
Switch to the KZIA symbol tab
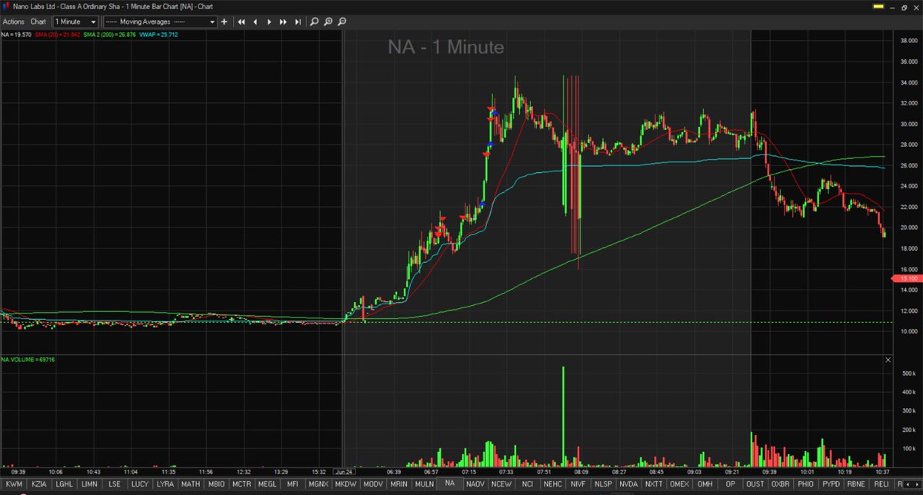[x=38, y=484]
